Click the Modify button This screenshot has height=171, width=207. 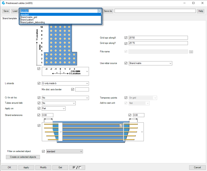pos(43,167)
